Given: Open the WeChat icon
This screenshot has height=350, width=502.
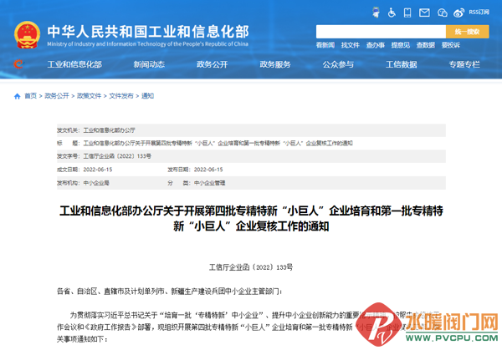Looking at the screenshot, I should (x=442, y=13).
